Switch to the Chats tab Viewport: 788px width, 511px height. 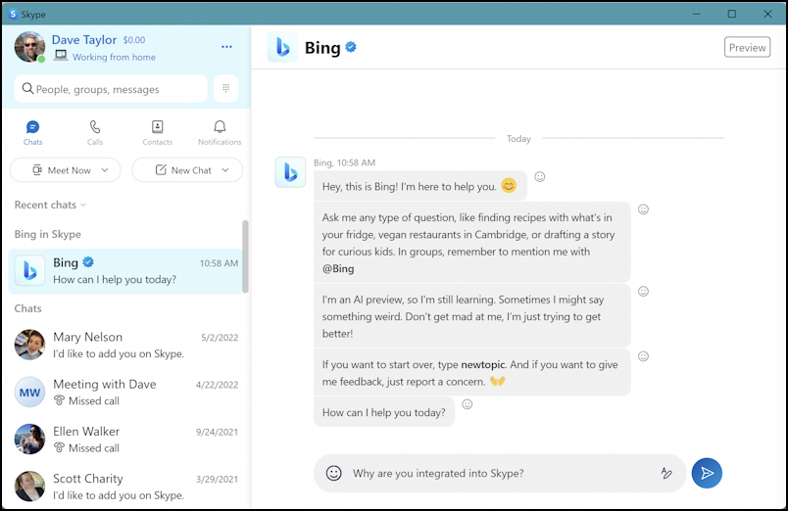pos(32,133)
